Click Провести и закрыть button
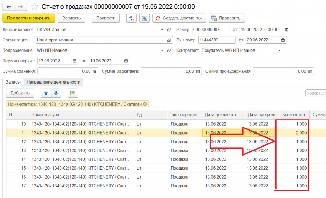 click(29, 18)
